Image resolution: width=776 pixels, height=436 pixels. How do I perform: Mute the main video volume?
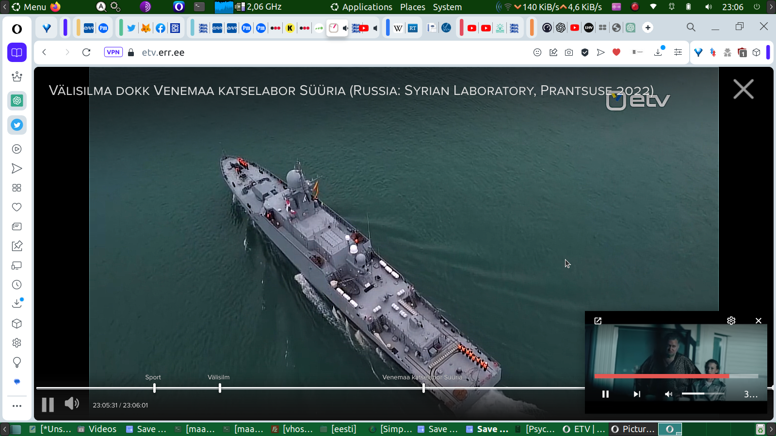pos(72,404)
